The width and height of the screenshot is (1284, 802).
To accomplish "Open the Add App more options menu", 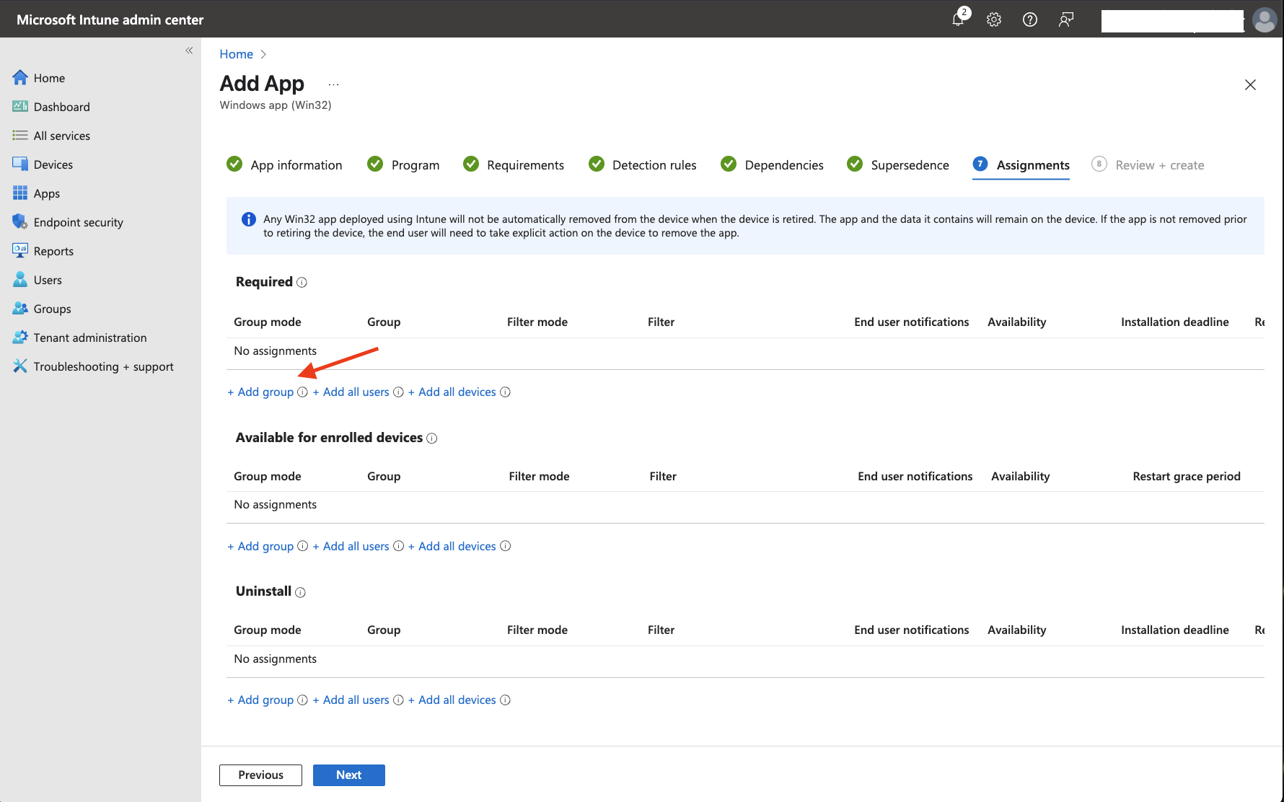I will tap(333, 83).
